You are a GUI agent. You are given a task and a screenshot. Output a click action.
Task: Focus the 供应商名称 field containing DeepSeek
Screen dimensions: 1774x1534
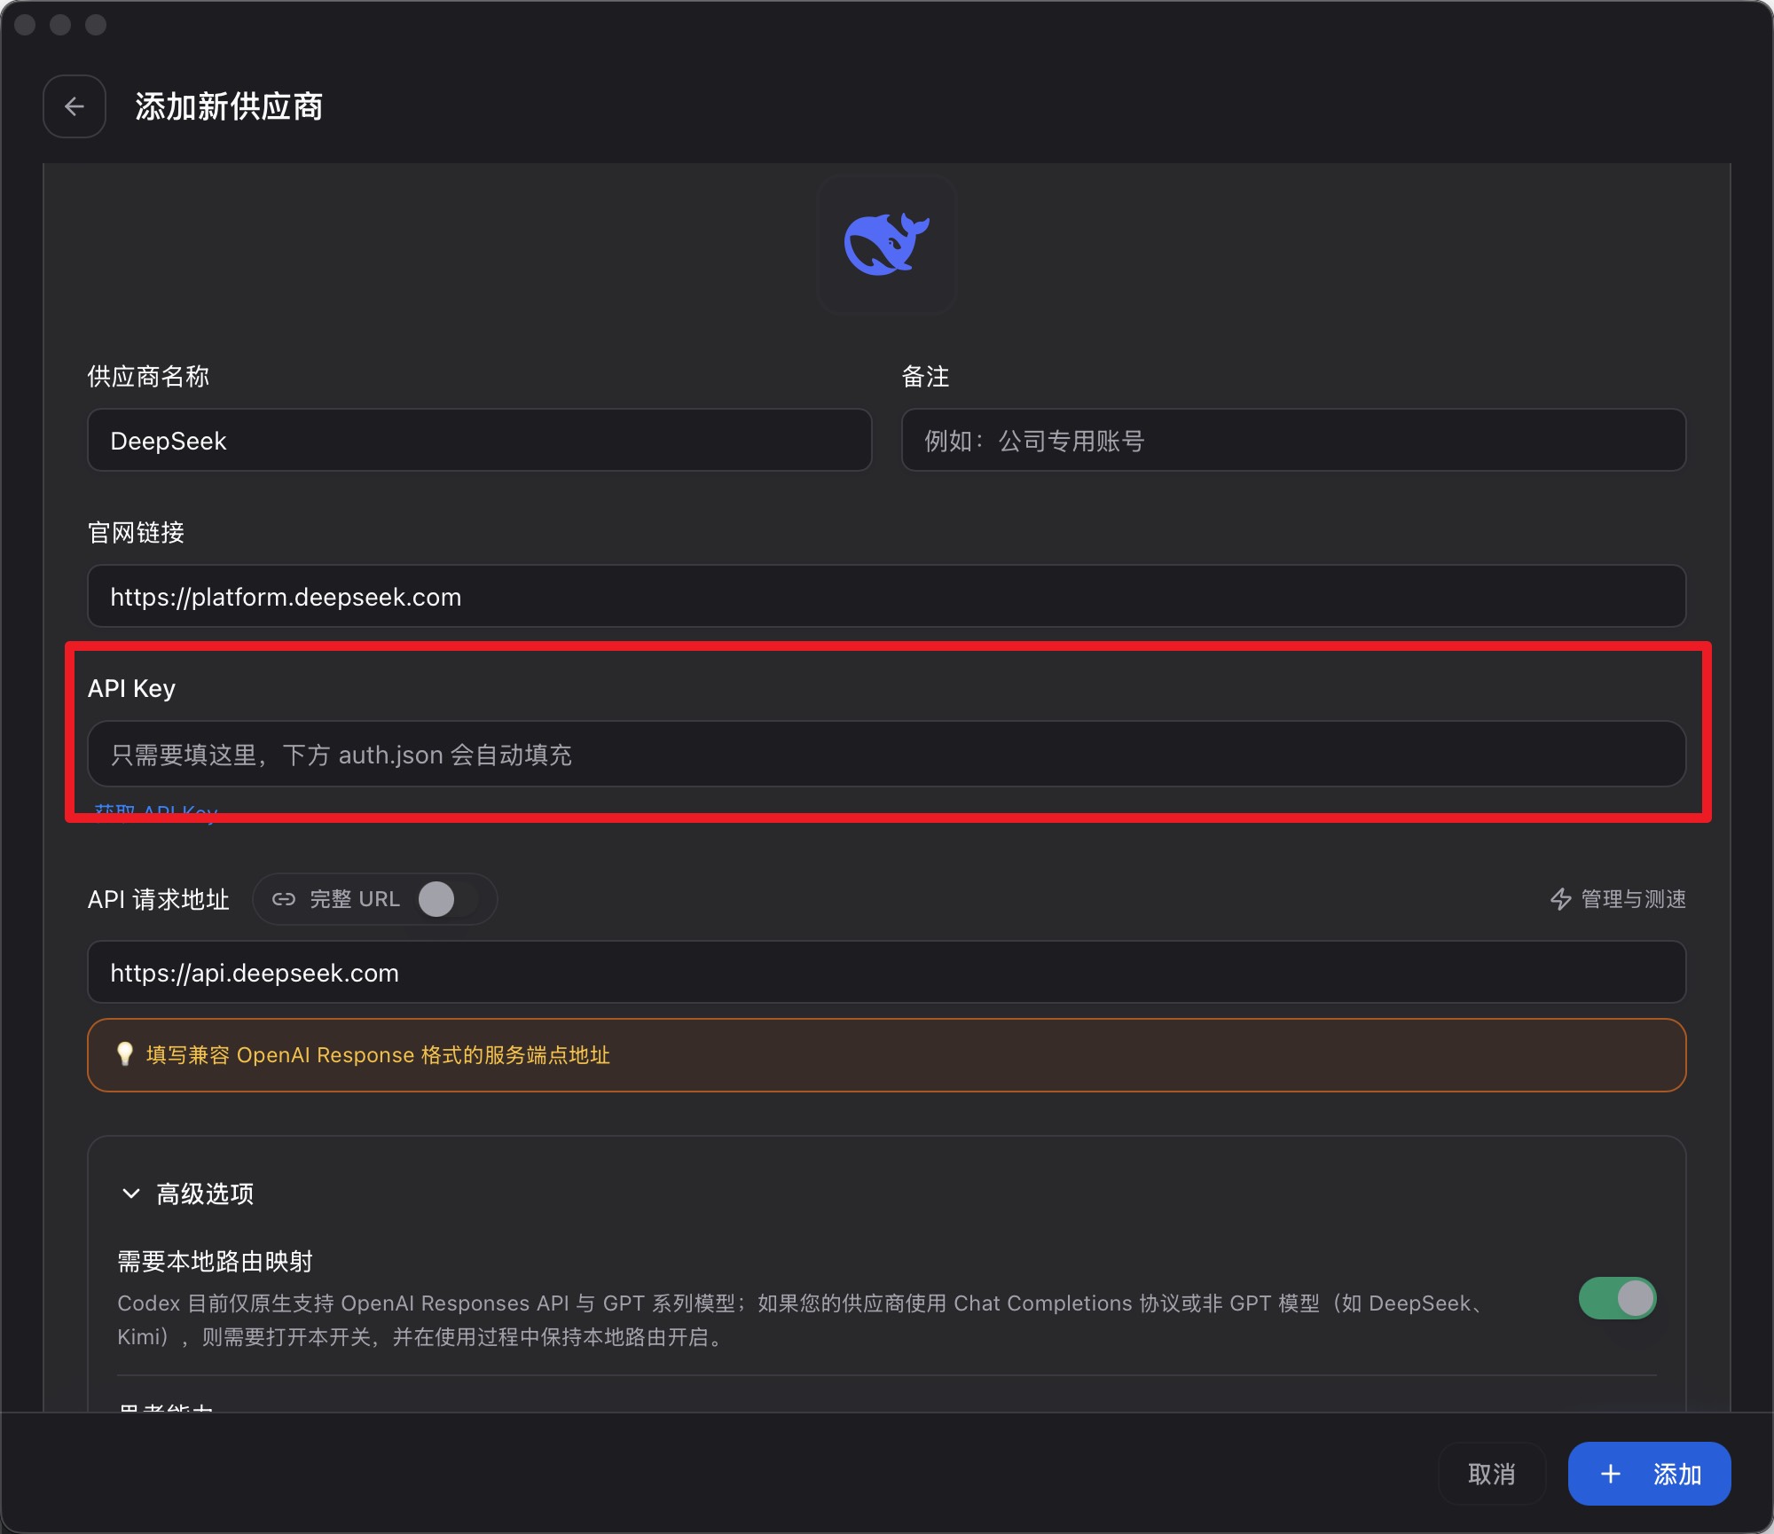coord(479,440)
